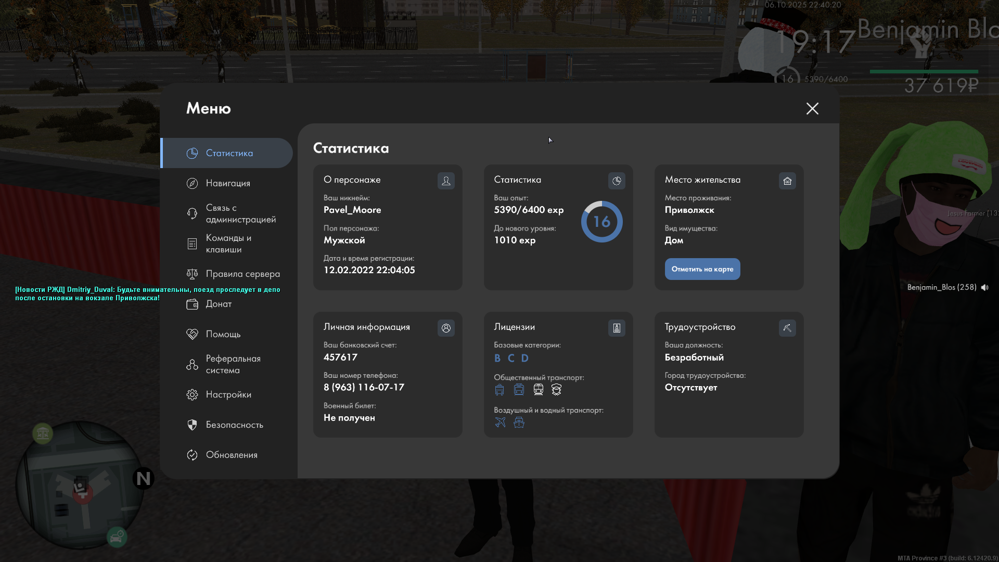Click the document icon in Лицензии card
Viewport: 999px width, 562px height.
[617, 328]
